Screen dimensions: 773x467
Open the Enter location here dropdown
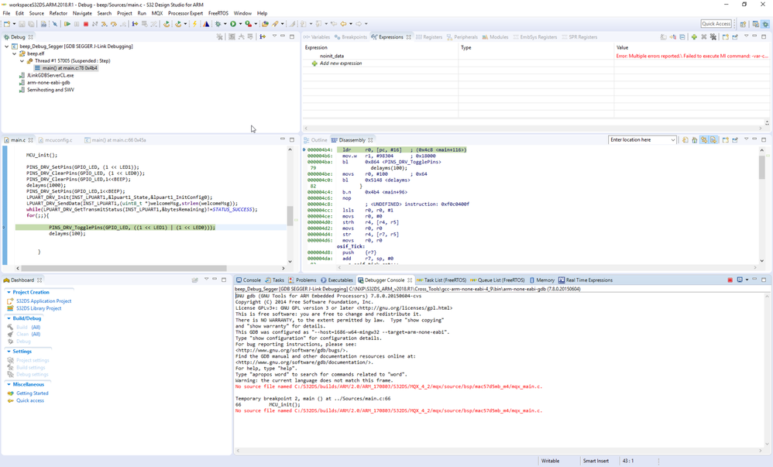672,140
